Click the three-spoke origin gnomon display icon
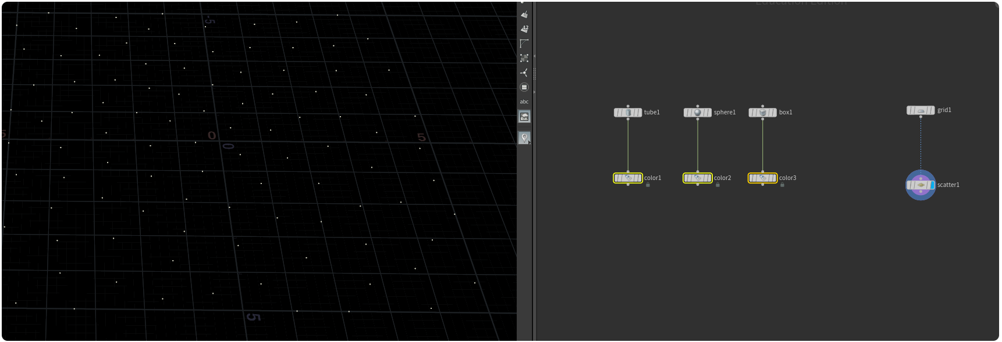 pos(524,73)
